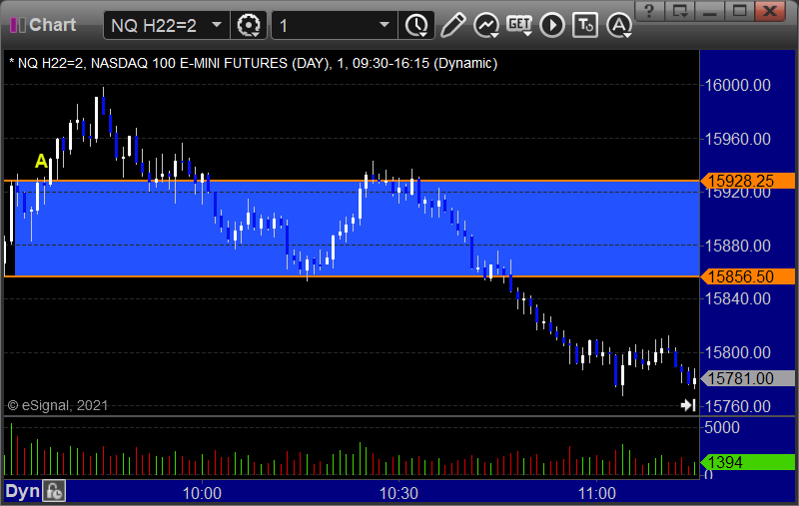Open the A alerts circle icon
Screen dimensions: 799x506
619,26
